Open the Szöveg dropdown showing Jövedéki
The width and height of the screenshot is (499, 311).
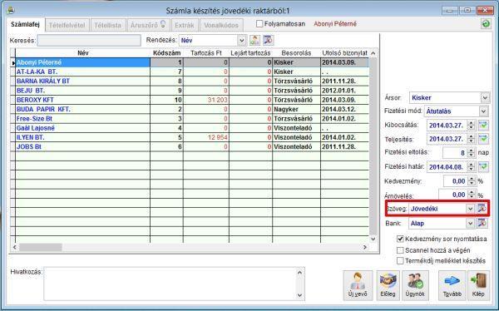point(470,209)
